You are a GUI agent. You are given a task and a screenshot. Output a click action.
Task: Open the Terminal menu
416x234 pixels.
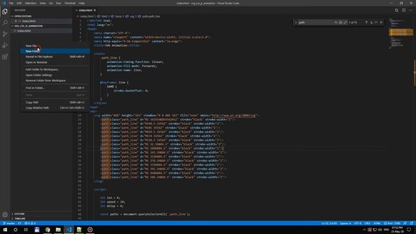click(x=70, y=3)
